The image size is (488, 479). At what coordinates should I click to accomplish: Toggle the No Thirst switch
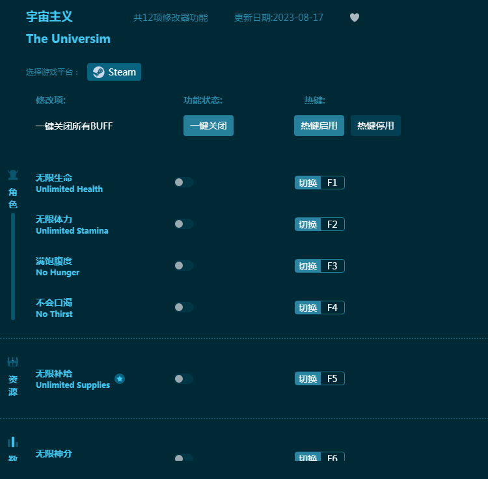183,307
